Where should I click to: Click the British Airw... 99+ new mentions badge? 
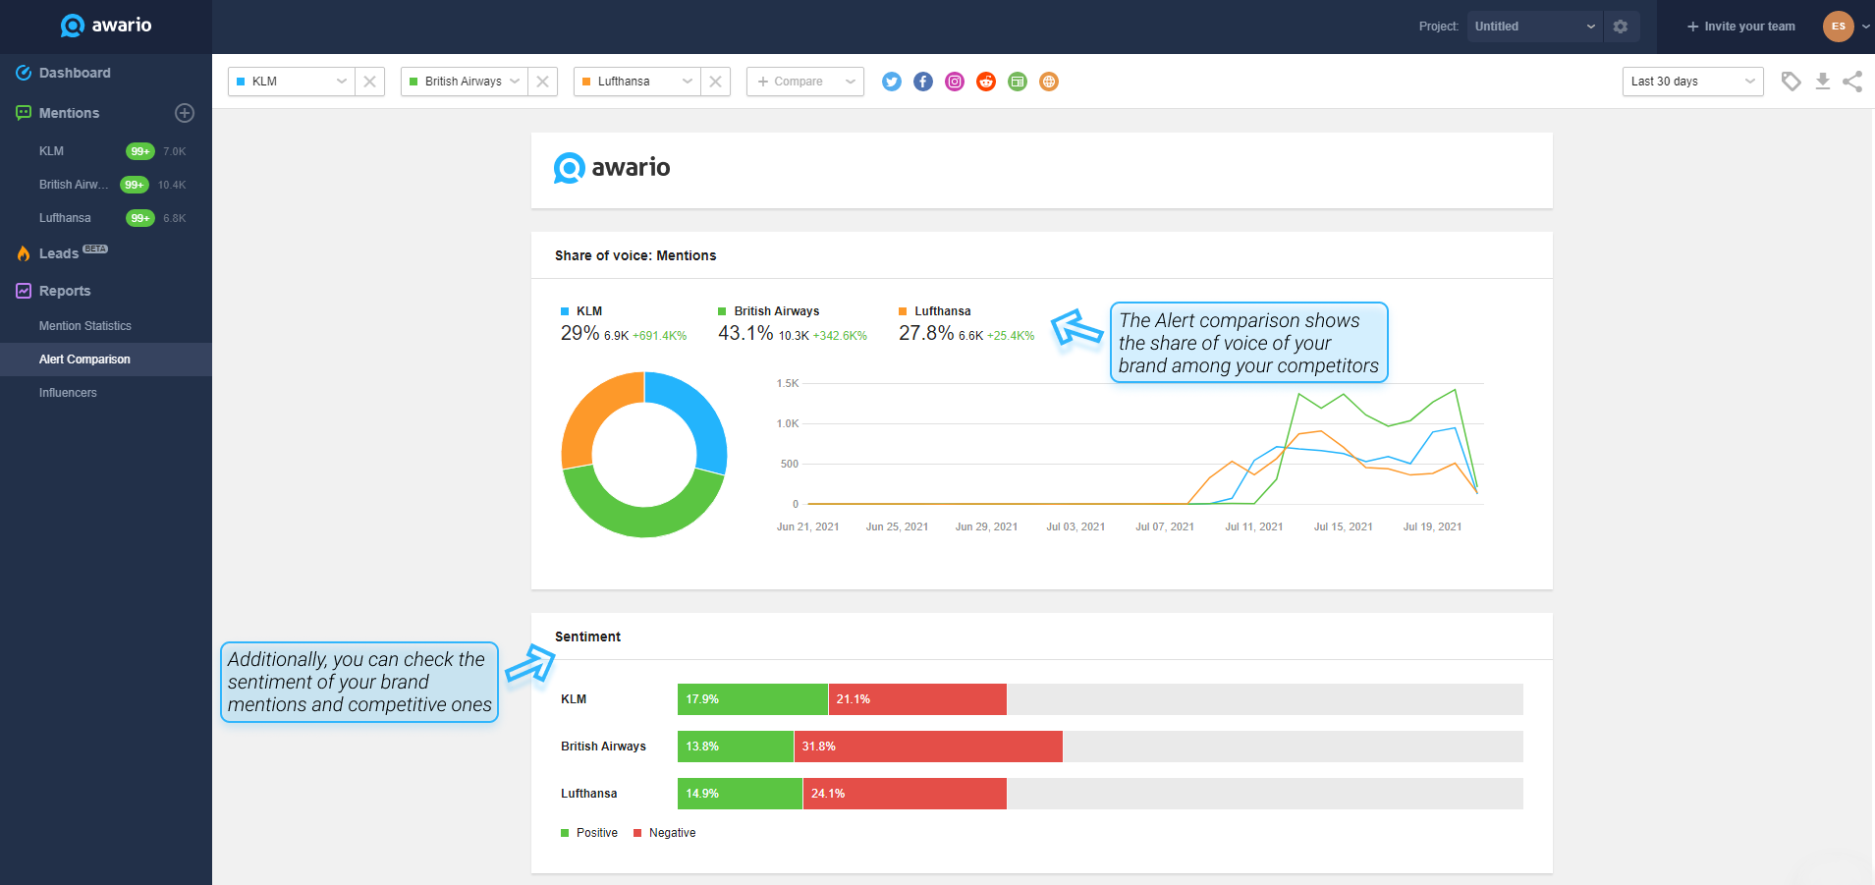click(x=135, y=185)
